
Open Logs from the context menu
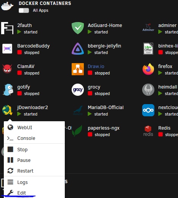(34, 182)
